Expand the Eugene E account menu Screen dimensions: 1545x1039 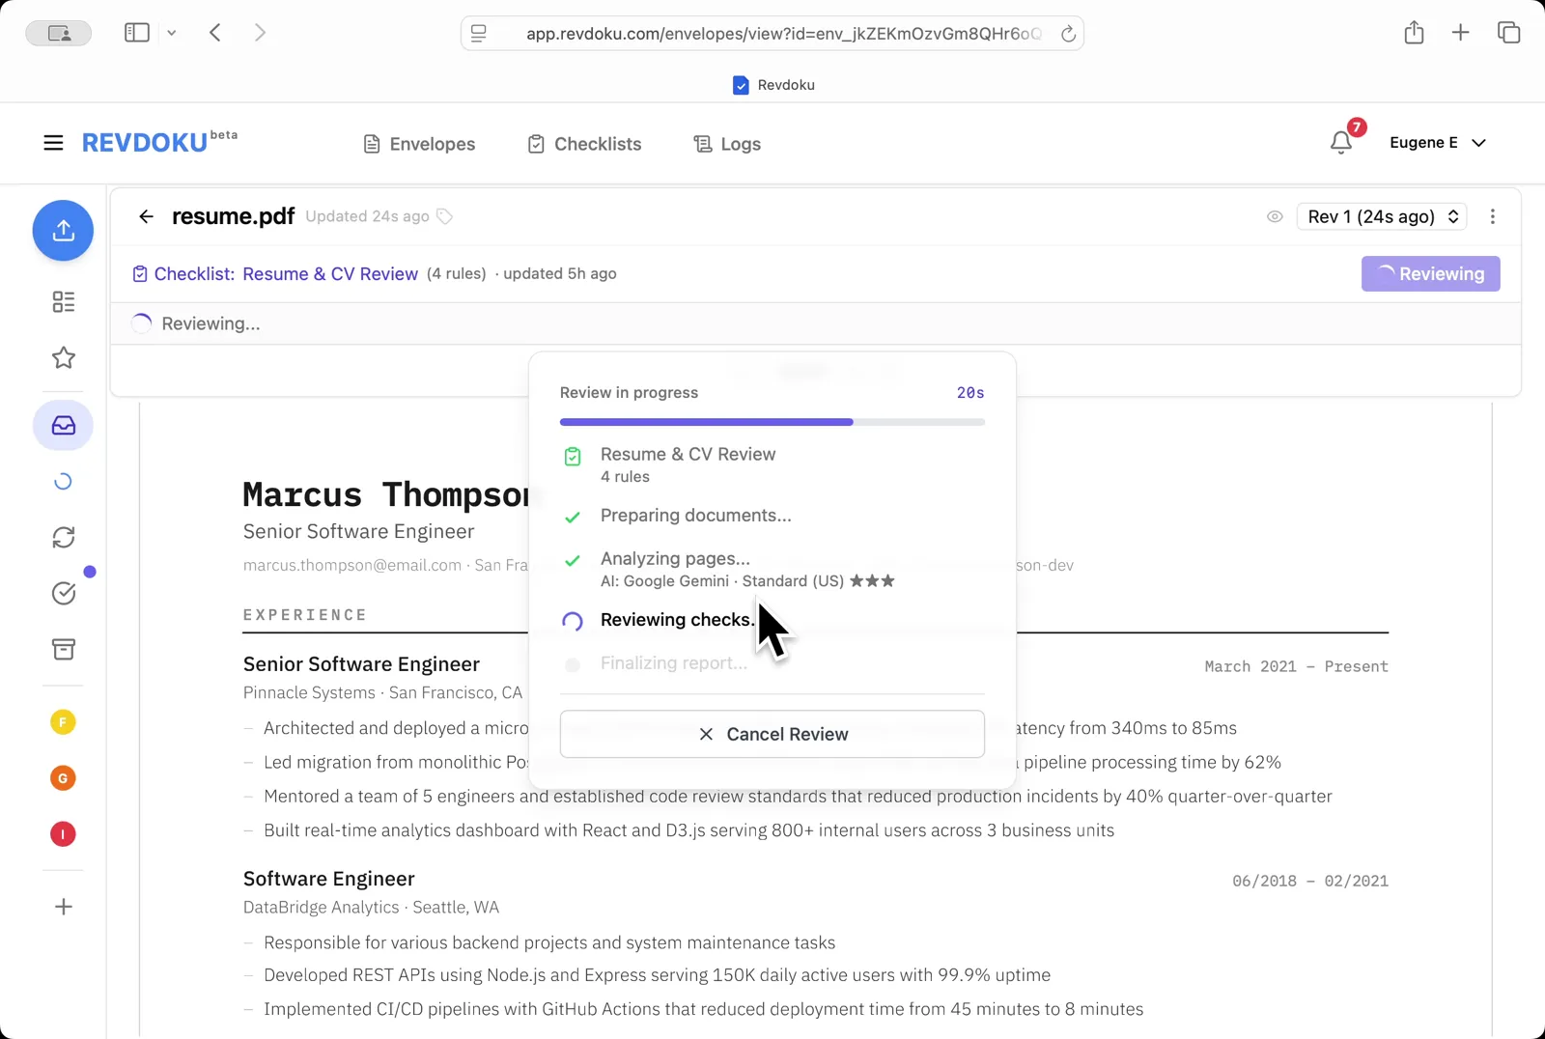coord(1438,142)
